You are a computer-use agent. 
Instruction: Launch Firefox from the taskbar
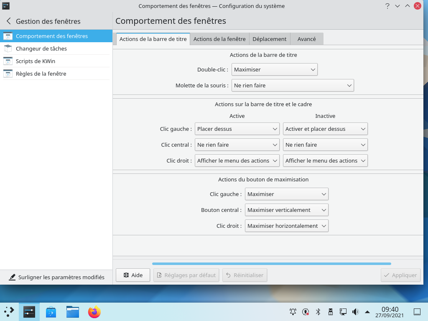(x=94, y=312)
